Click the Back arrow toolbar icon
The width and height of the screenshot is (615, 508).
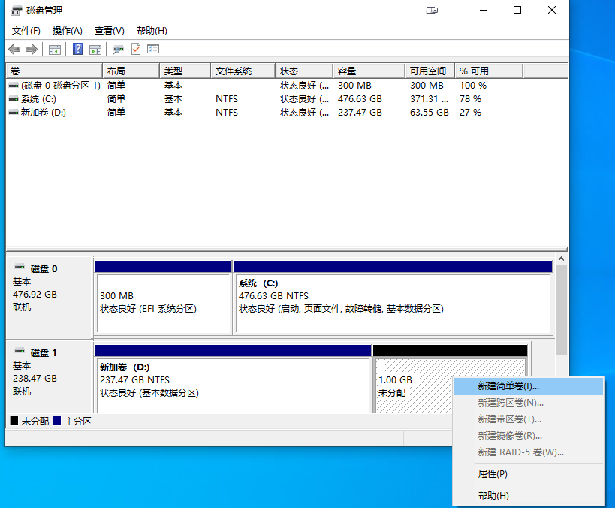coord(14,49)
